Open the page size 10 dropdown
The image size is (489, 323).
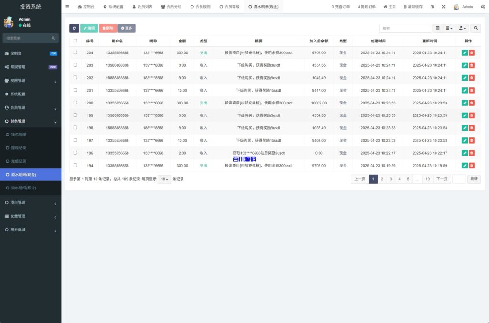point(164,179)
